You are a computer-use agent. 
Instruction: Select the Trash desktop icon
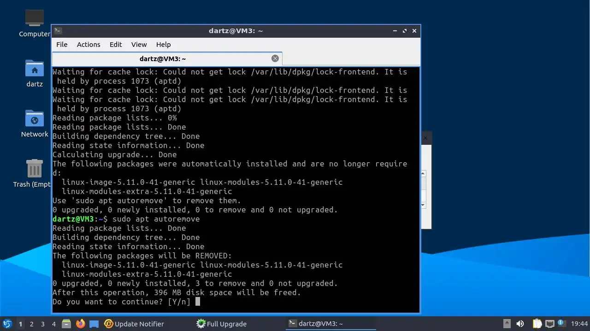(32, 173)
